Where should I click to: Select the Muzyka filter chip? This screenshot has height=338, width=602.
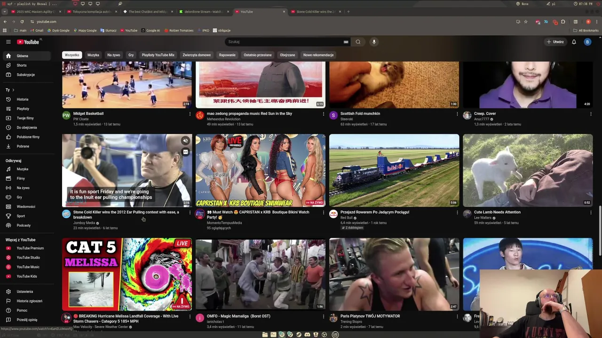pos(93,55)
